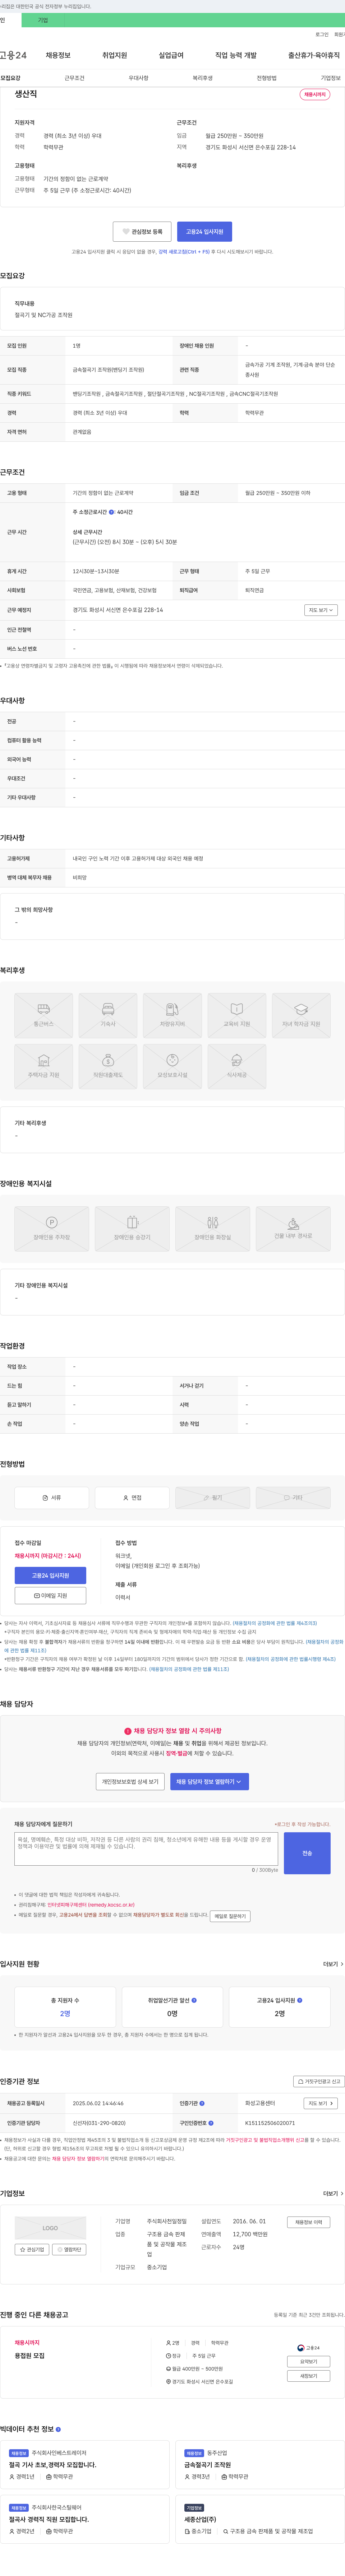
Task: Select the 장애인용 승강기 icon
Action: pos(132,1229)
